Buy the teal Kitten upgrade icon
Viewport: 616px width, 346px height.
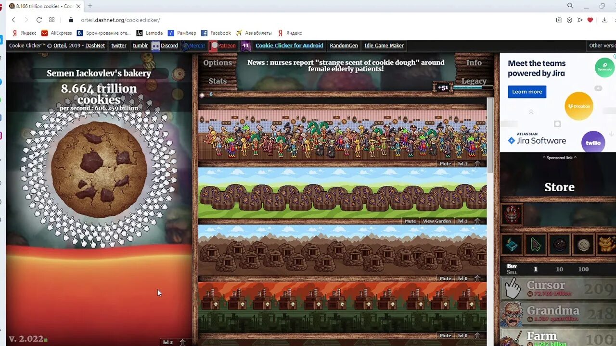click(512, 245)
